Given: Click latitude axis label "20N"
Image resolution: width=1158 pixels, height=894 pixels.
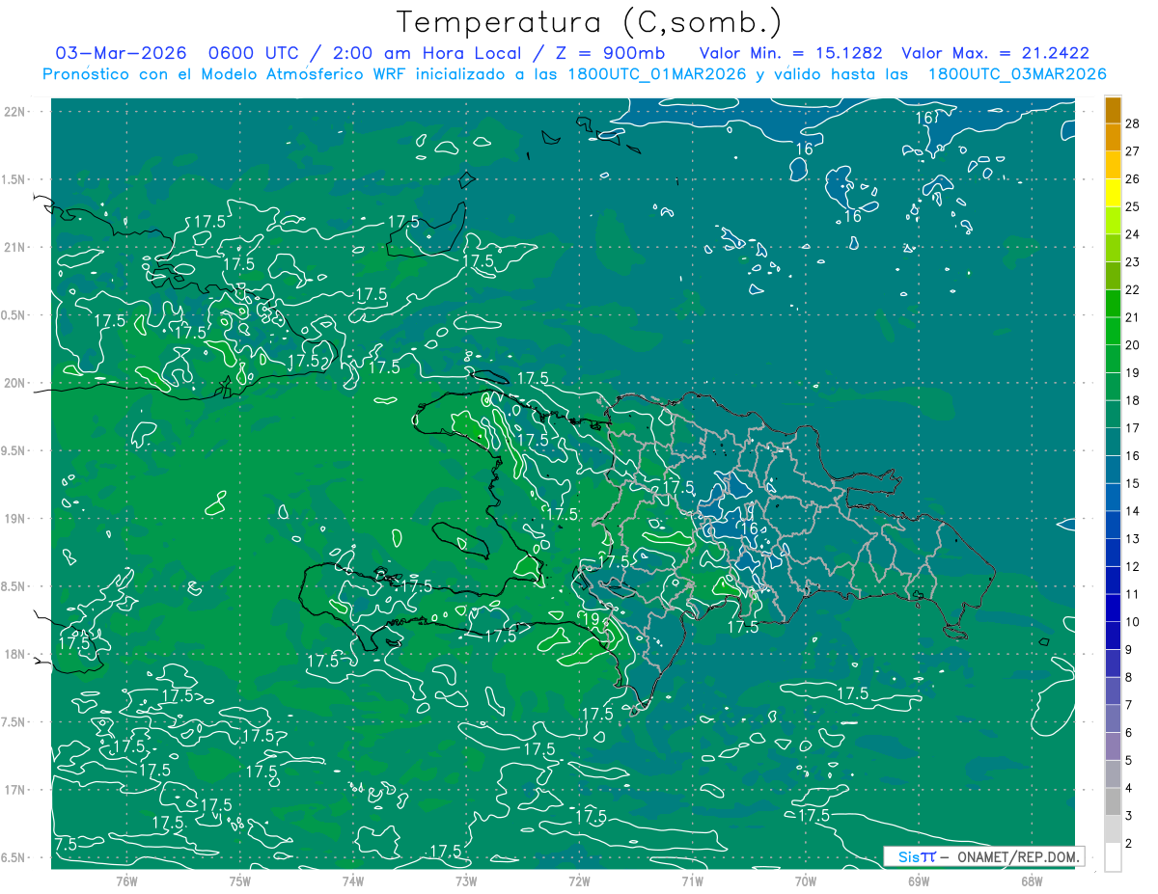Looking at the screenshot, I should click(x=15, y=383).
